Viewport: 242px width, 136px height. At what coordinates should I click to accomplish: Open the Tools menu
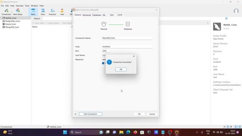click(27, 6)
